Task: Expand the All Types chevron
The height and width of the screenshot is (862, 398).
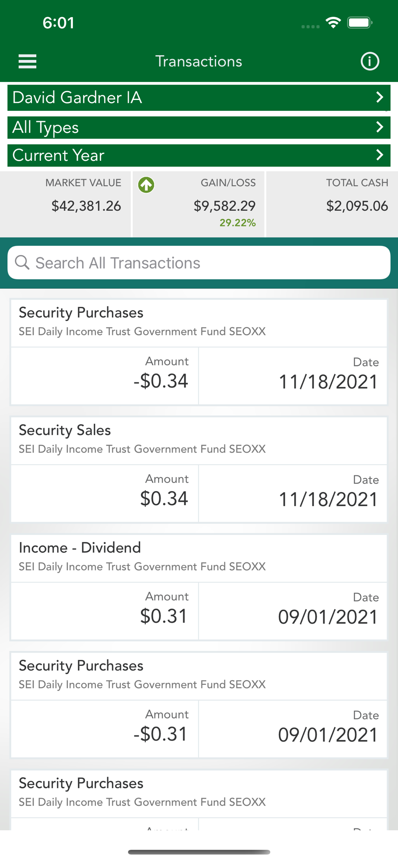Action: (x=379, y=127)
